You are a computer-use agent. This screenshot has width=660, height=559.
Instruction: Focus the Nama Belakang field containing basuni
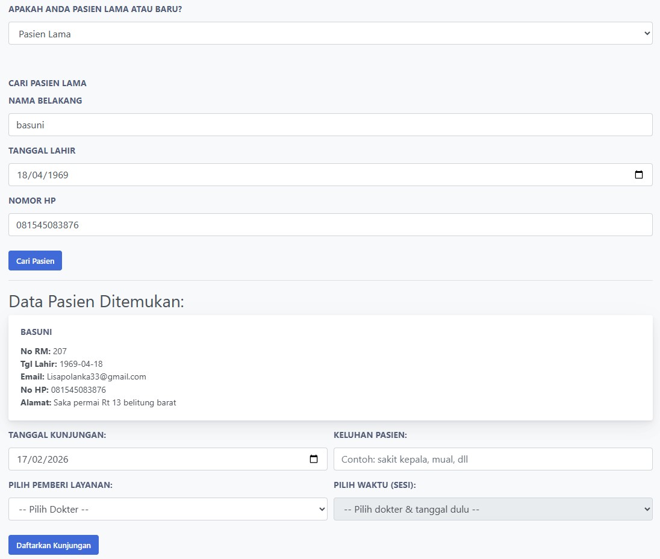[x=330, y=125]
